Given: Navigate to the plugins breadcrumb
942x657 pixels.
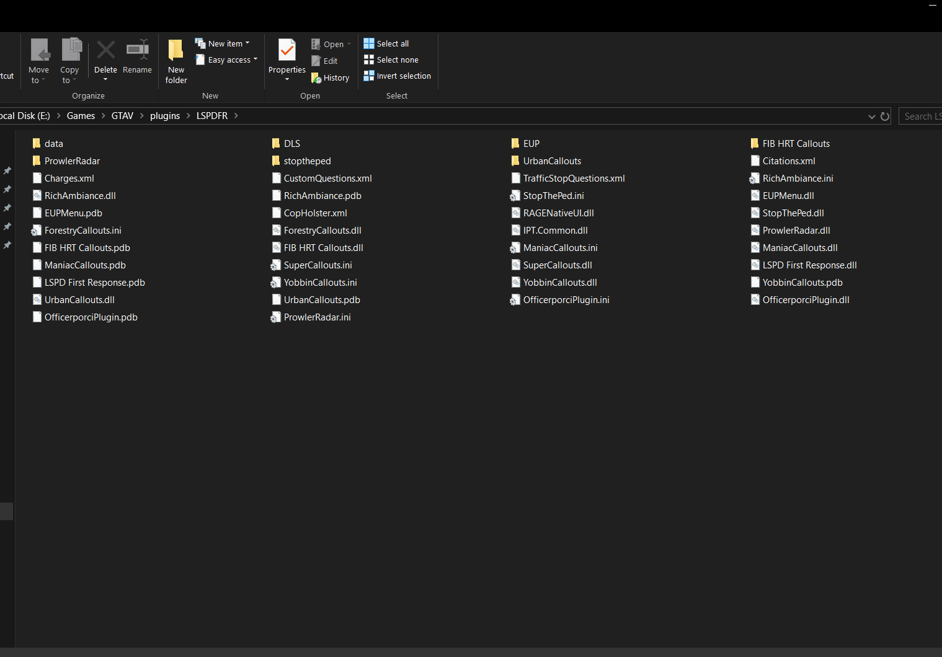Looking at the screenshot, I should pos(165,116).
